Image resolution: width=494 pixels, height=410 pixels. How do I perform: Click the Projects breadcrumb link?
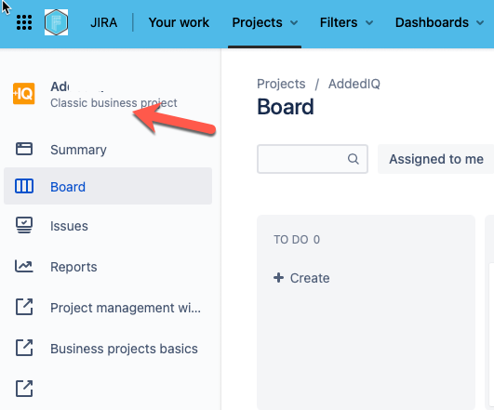click(x=281, y=84)
